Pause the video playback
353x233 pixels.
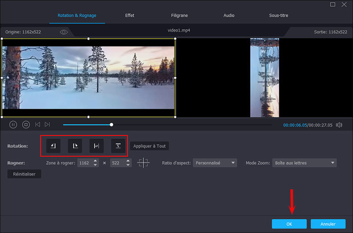[x=13, y=125]
